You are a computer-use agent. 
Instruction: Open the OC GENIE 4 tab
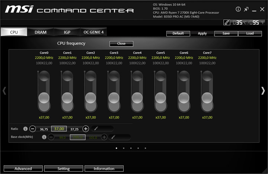93,32
